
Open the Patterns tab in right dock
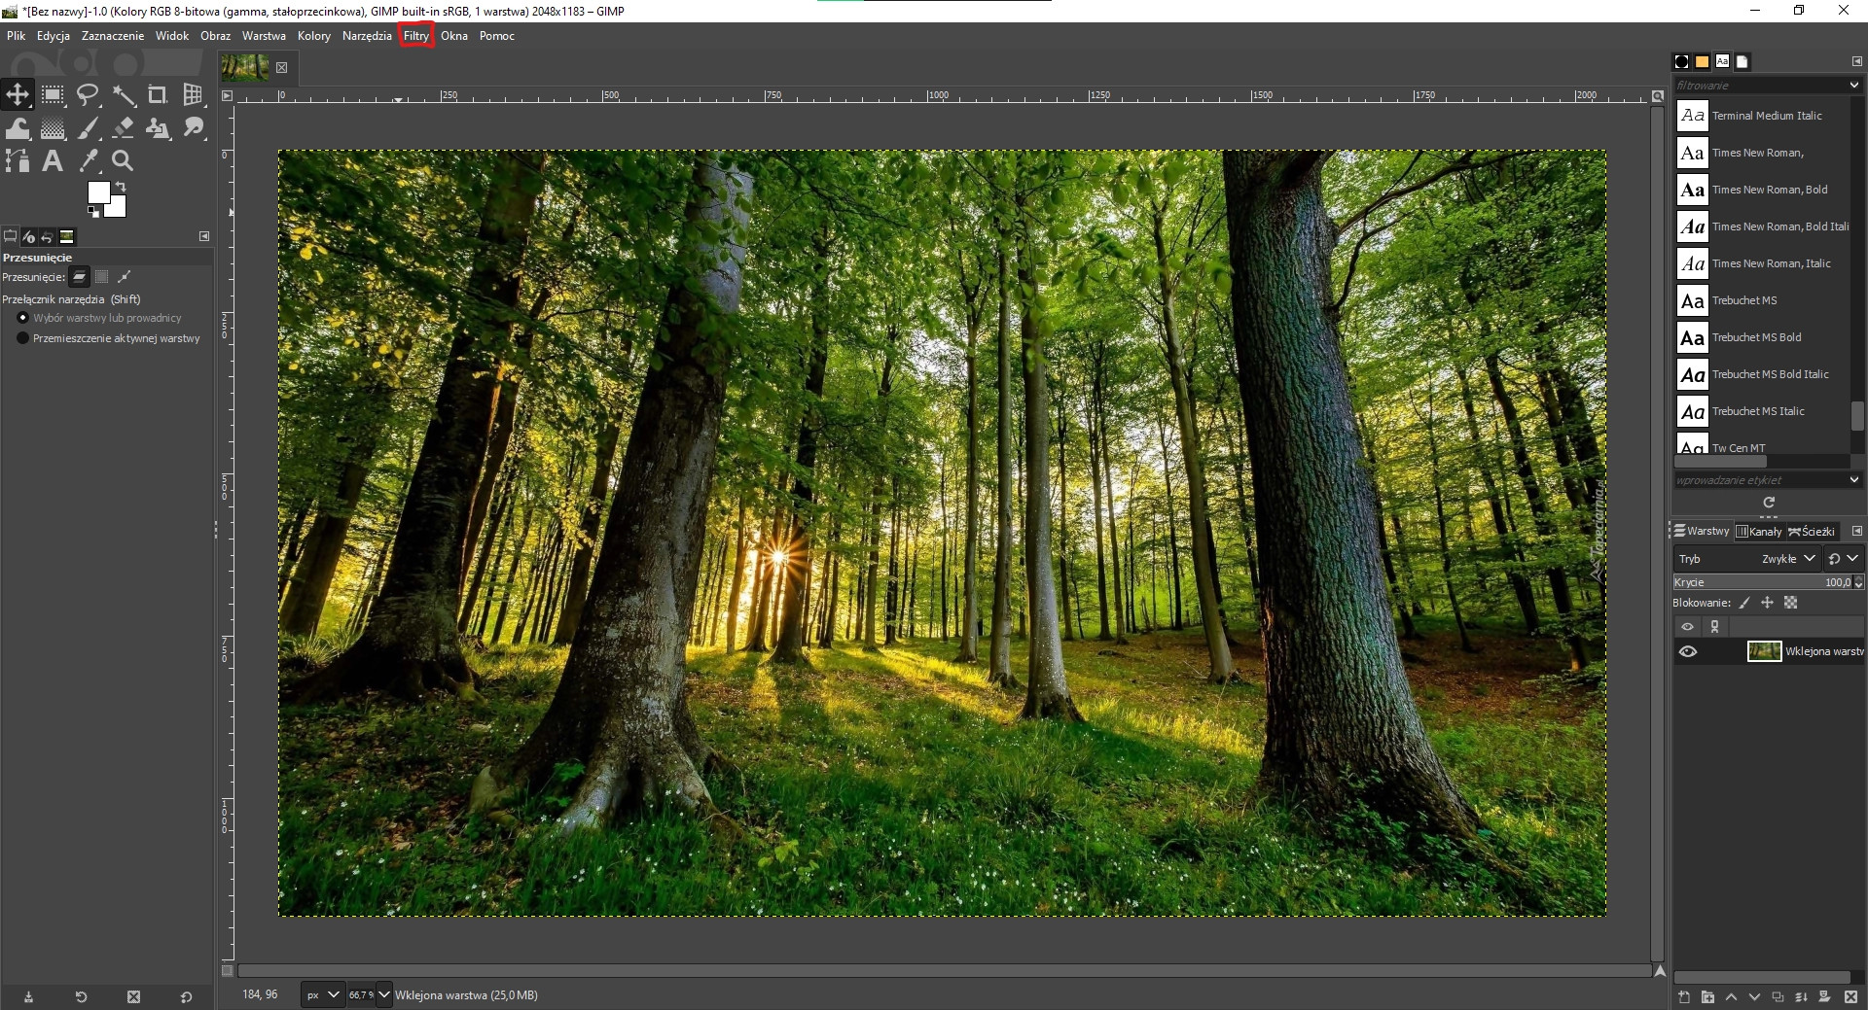pyautogui.click(x=1702, y=61)
